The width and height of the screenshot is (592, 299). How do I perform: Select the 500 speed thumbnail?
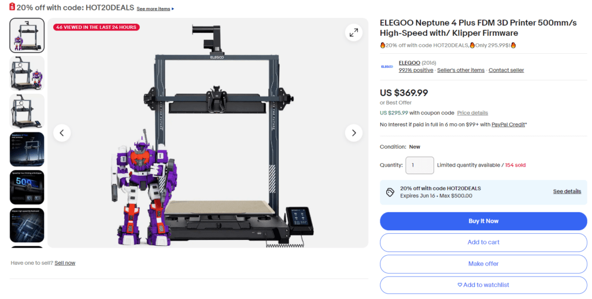[27, 187]
